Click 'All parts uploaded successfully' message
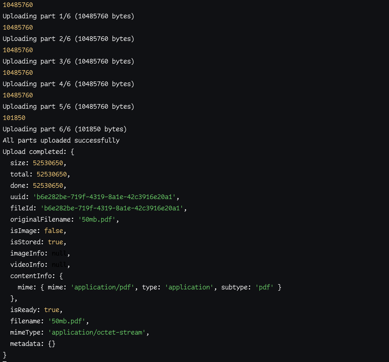 61,140
